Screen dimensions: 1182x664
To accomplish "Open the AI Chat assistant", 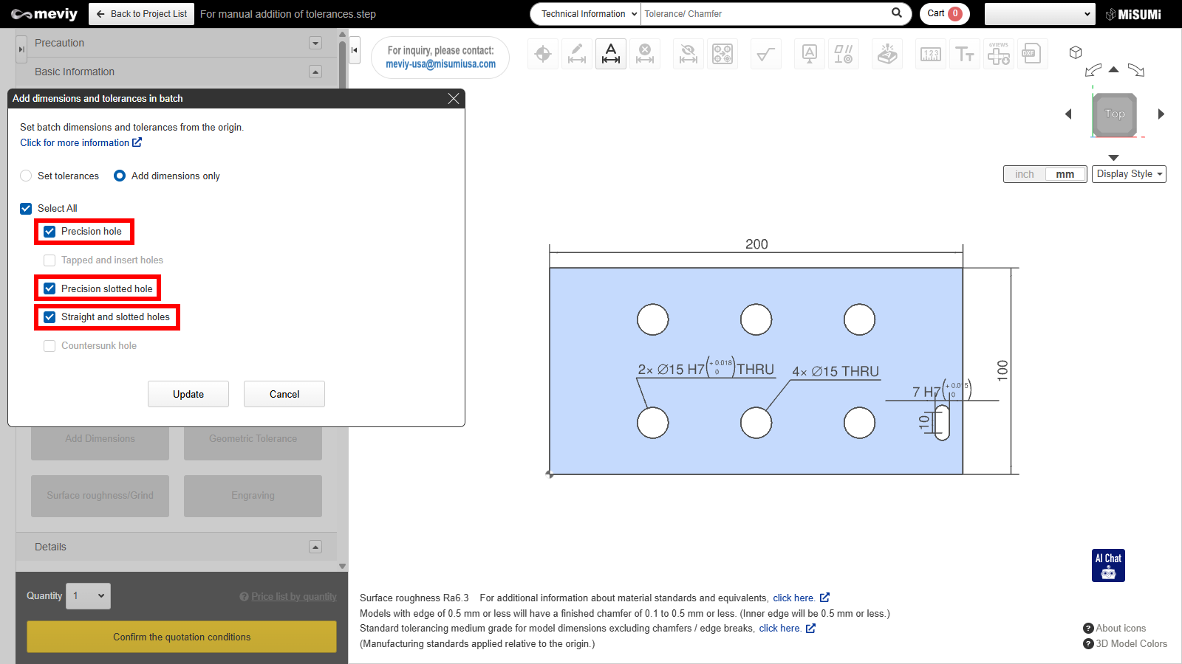I will 1108,565.
